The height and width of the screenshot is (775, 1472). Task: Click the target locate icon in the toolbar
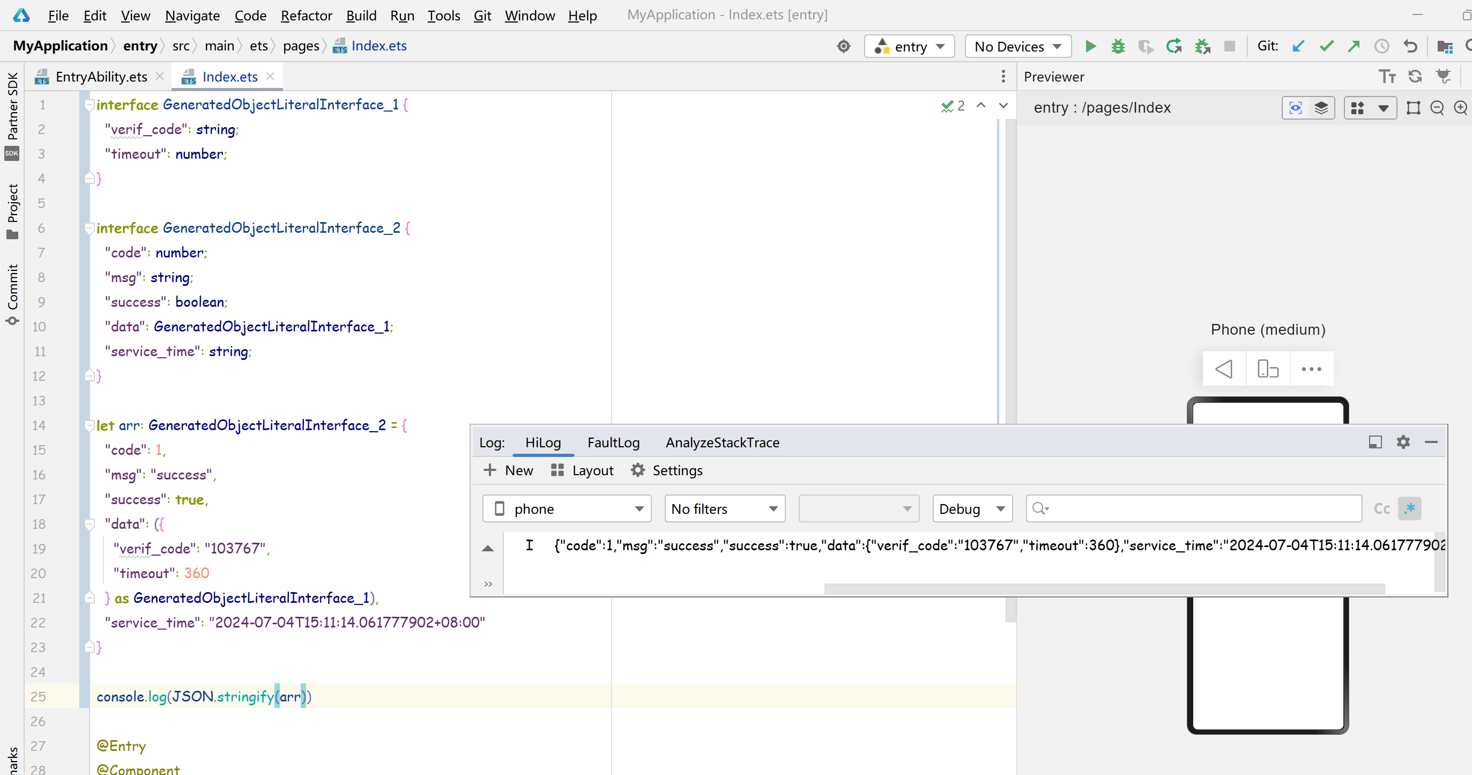pyautogui.click(x=843, y=46)
